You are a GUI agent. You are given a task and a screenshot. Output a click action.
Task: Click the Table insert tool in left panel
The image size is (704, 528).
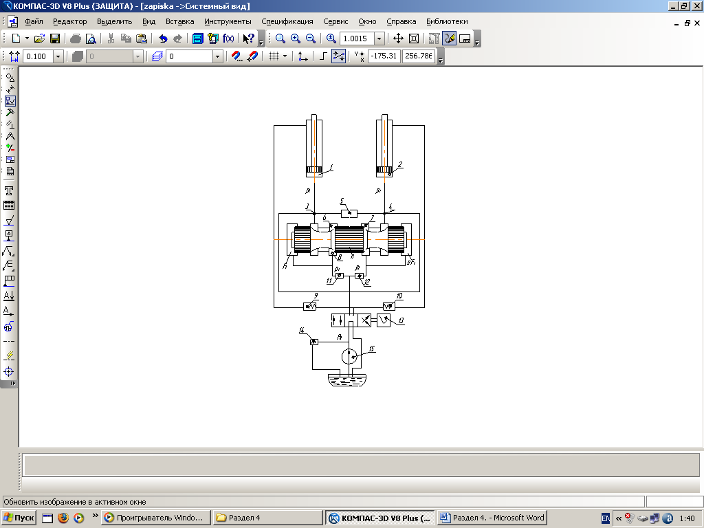click(x=10, y=205)
